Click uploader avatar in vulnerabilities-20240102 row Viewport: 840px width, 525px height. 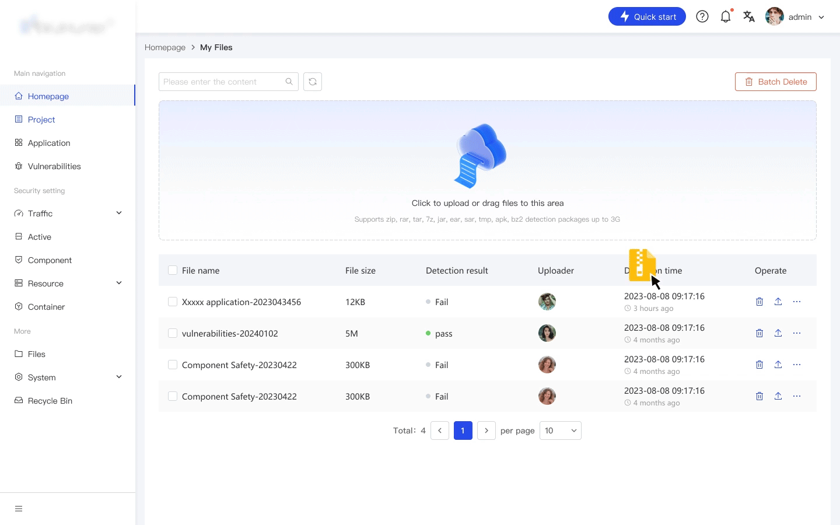[547, 333]
